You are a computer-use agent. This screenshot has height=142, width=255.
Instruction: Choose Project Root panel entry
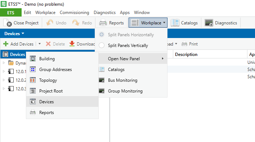[62, 91]
